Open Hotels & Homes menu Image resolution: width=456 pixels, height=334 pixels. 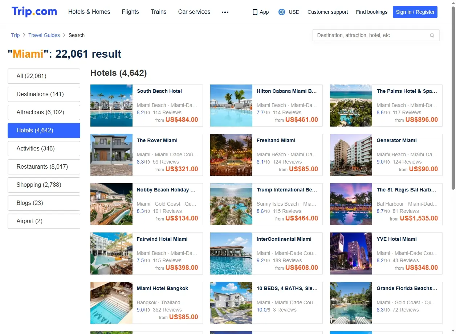click(89, 12)
